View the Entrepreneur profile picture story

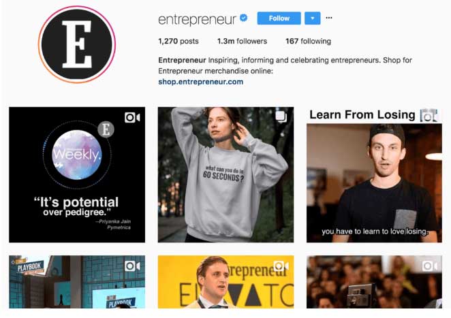[77, 44]
